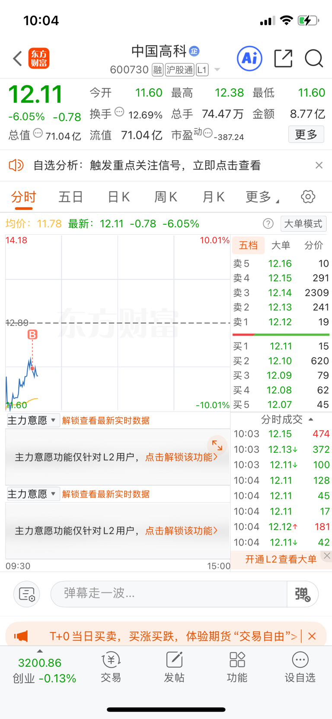
Task: Tap the 买5 row at 12.07
Action: [281, 405]
